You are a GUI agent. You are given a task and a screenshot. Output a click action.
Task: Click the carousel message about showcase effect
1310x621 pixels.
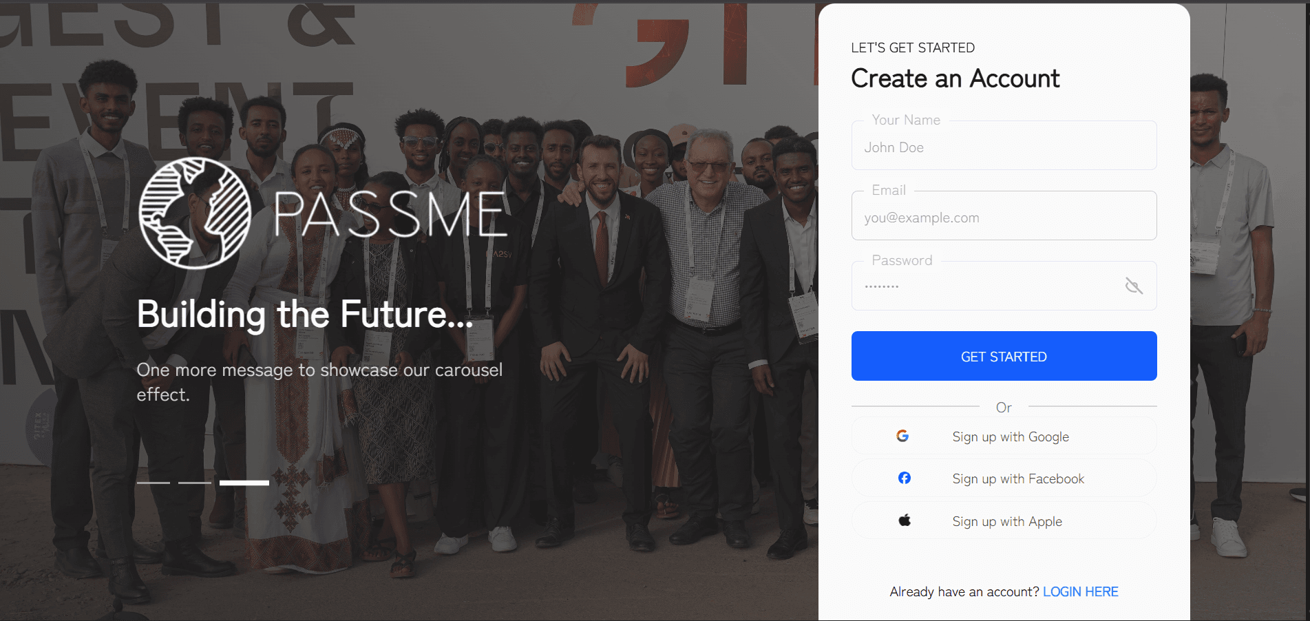coord(319,382)
